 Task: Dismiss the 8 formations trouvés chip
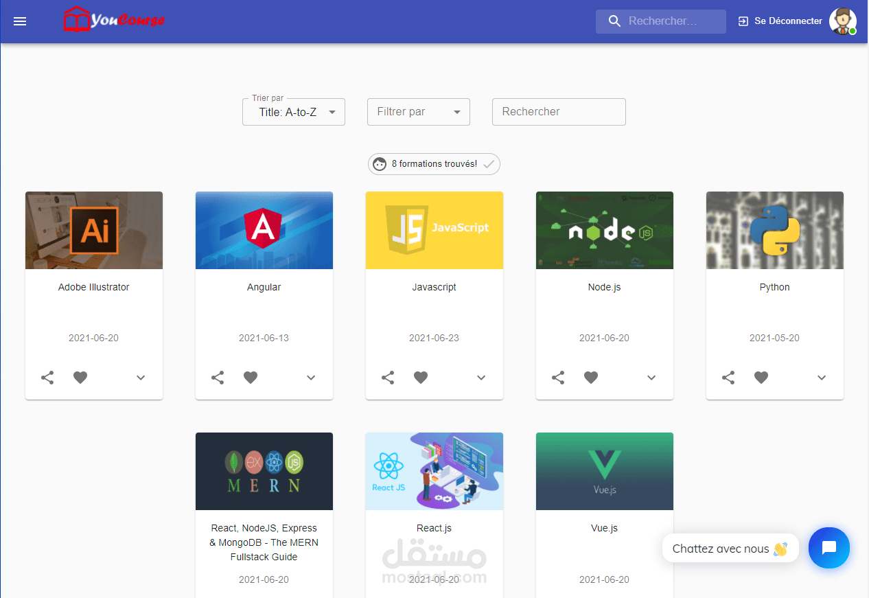coord(489,164)
